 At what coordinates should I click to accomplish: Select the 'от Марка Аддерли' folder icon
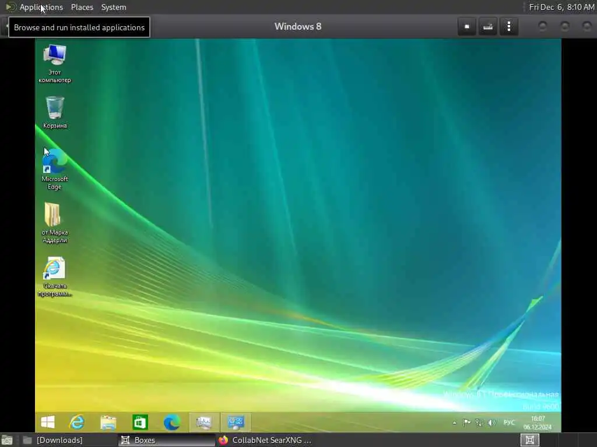(x=55, y=223)
